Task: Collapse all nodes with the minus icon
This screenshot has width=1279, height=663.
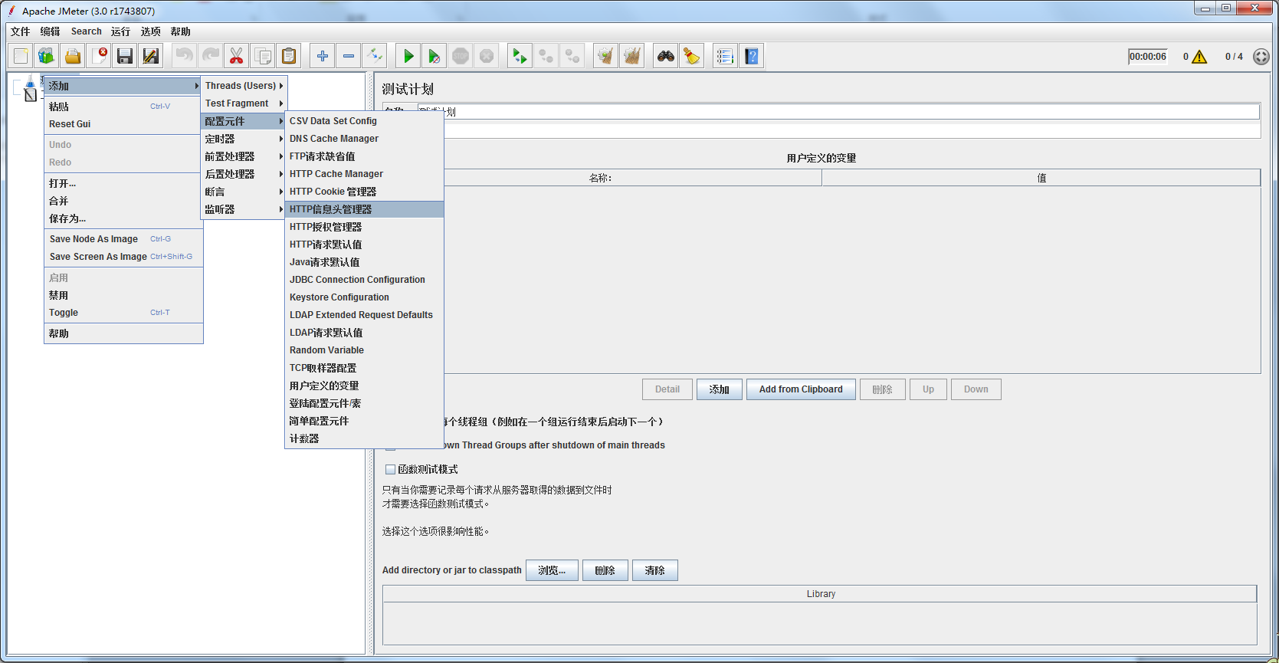Action: [x=349, y=56]
